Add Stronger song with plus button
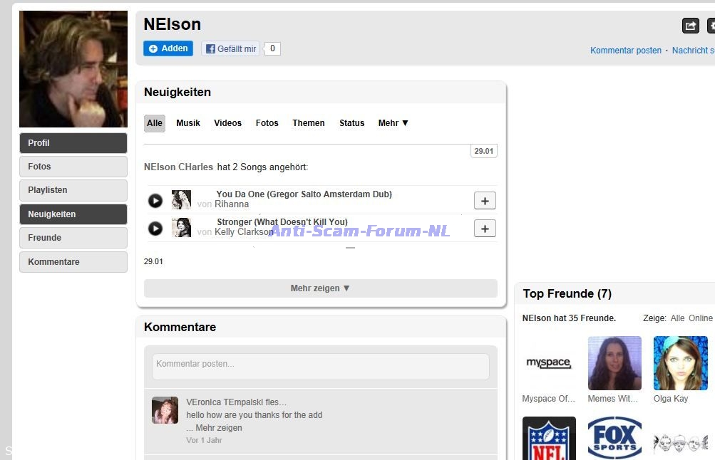This screenshot has height=460, width=715. [x=485, y=229]
